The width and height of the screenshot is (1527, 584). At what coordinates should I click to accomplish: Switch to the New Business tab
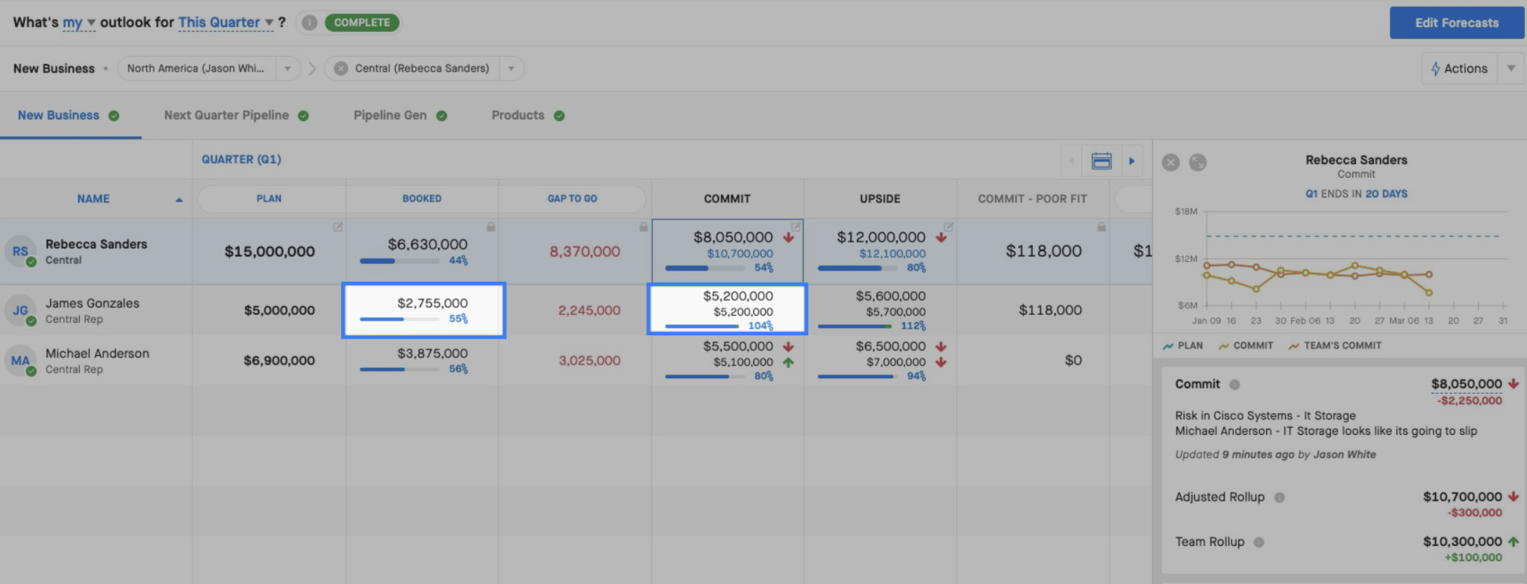[x=68, y=116]
